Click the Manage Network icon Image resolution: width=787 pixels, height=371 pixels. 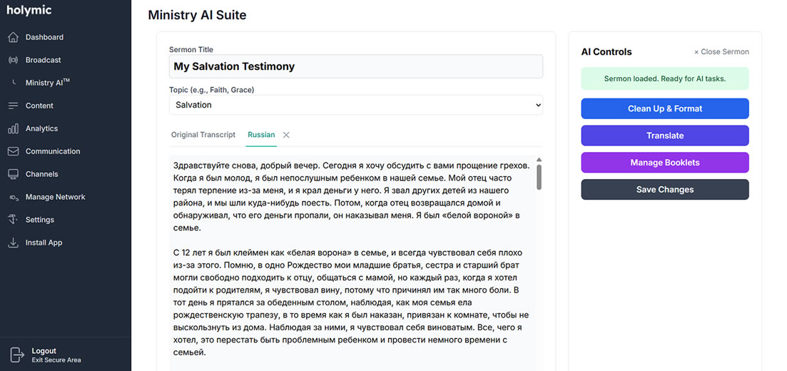(13, 198)
